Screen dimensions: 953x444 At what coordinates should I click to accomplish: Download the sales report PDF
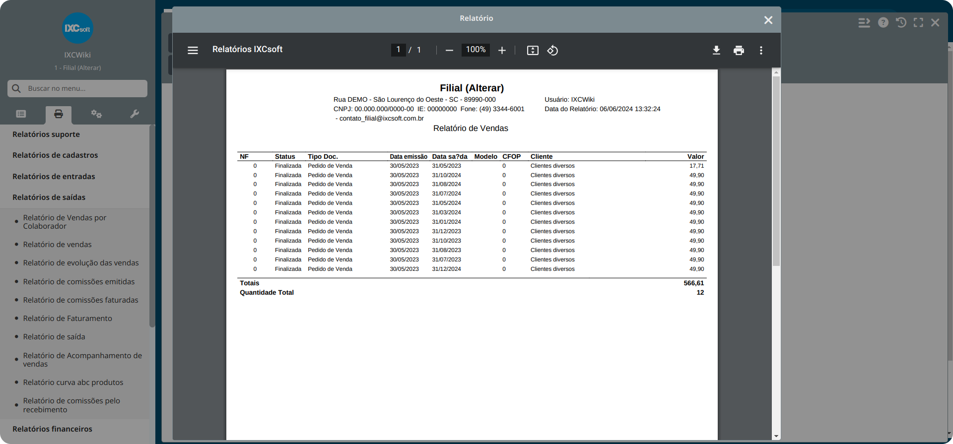pos(716,50)
